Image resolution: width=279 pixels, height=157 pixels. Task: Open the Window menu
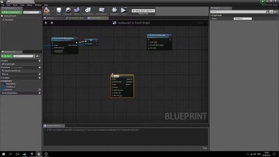(x=38, y=5)
